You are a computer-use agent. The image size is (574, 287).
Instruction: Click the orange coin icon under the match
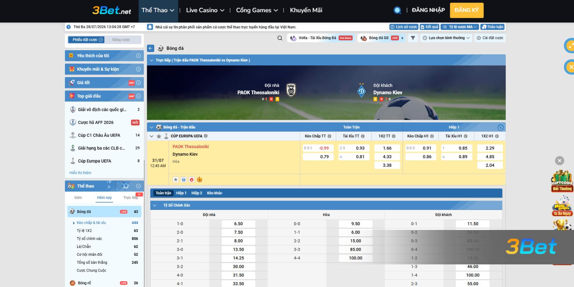pyautogui.click(x=199, y=180)
